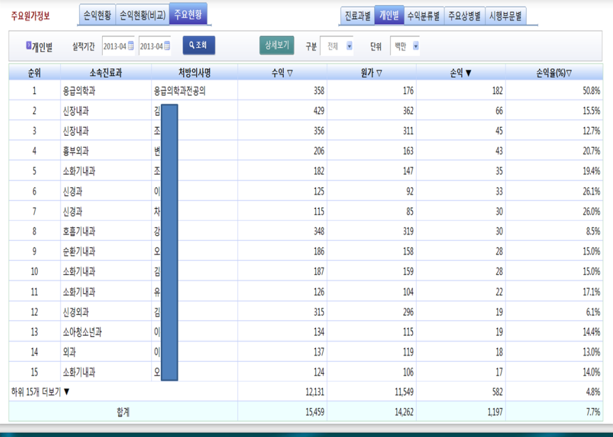Click the 상세보기 button

277,45
